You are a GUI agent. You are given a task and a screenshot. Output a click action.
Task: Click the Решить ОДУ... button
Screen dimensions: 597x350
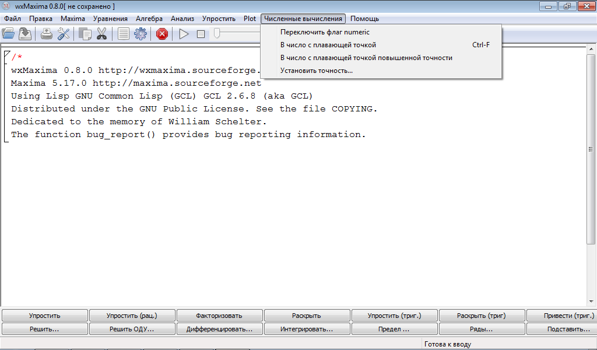point(132,329)
